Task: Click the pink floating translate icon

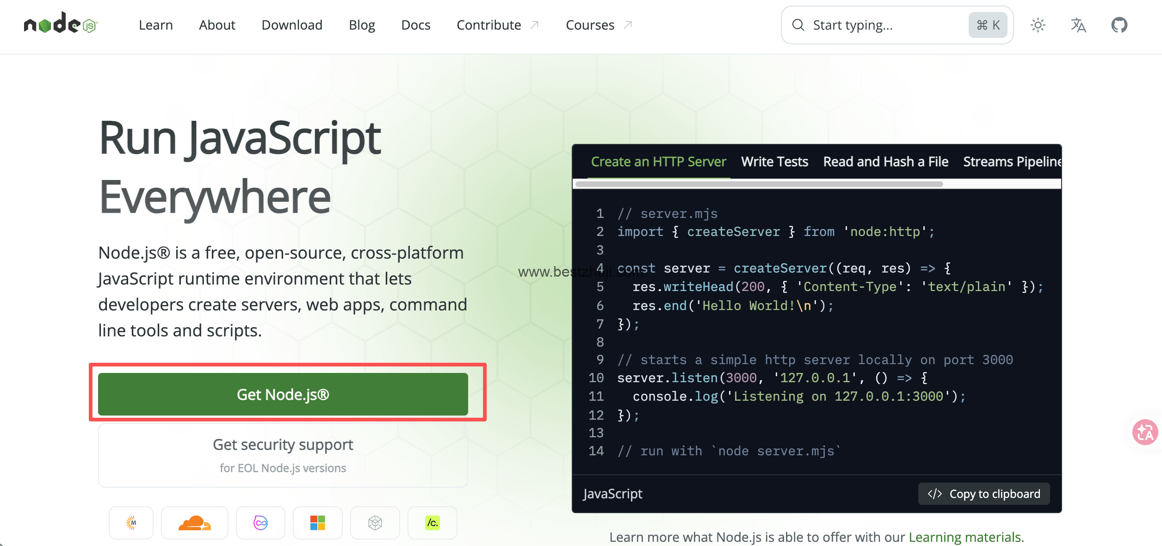Action: (1145, 432)
